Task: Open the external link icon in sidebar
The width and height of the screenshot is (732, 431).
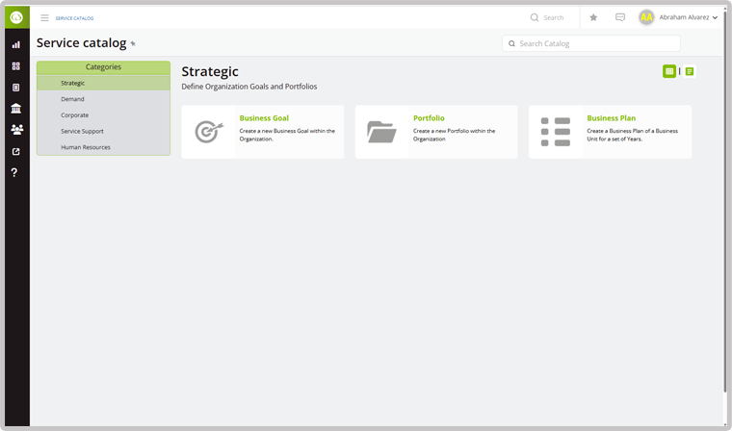Action: pos(16,151)
